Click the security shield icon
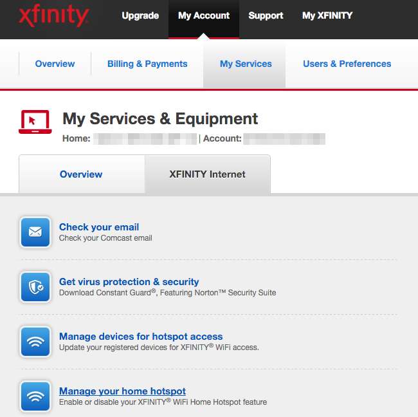 click(35, 287)
